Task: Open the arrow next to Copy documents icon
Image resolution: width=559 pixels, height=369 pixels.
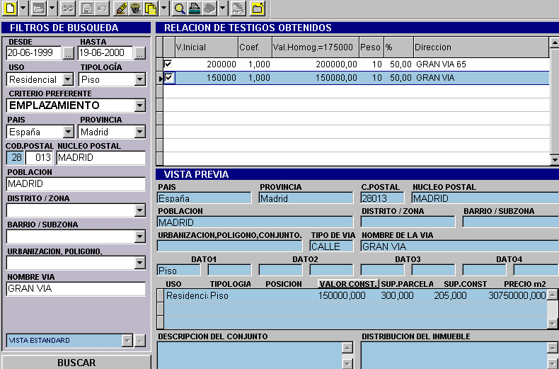Action: tap(163, 8)
